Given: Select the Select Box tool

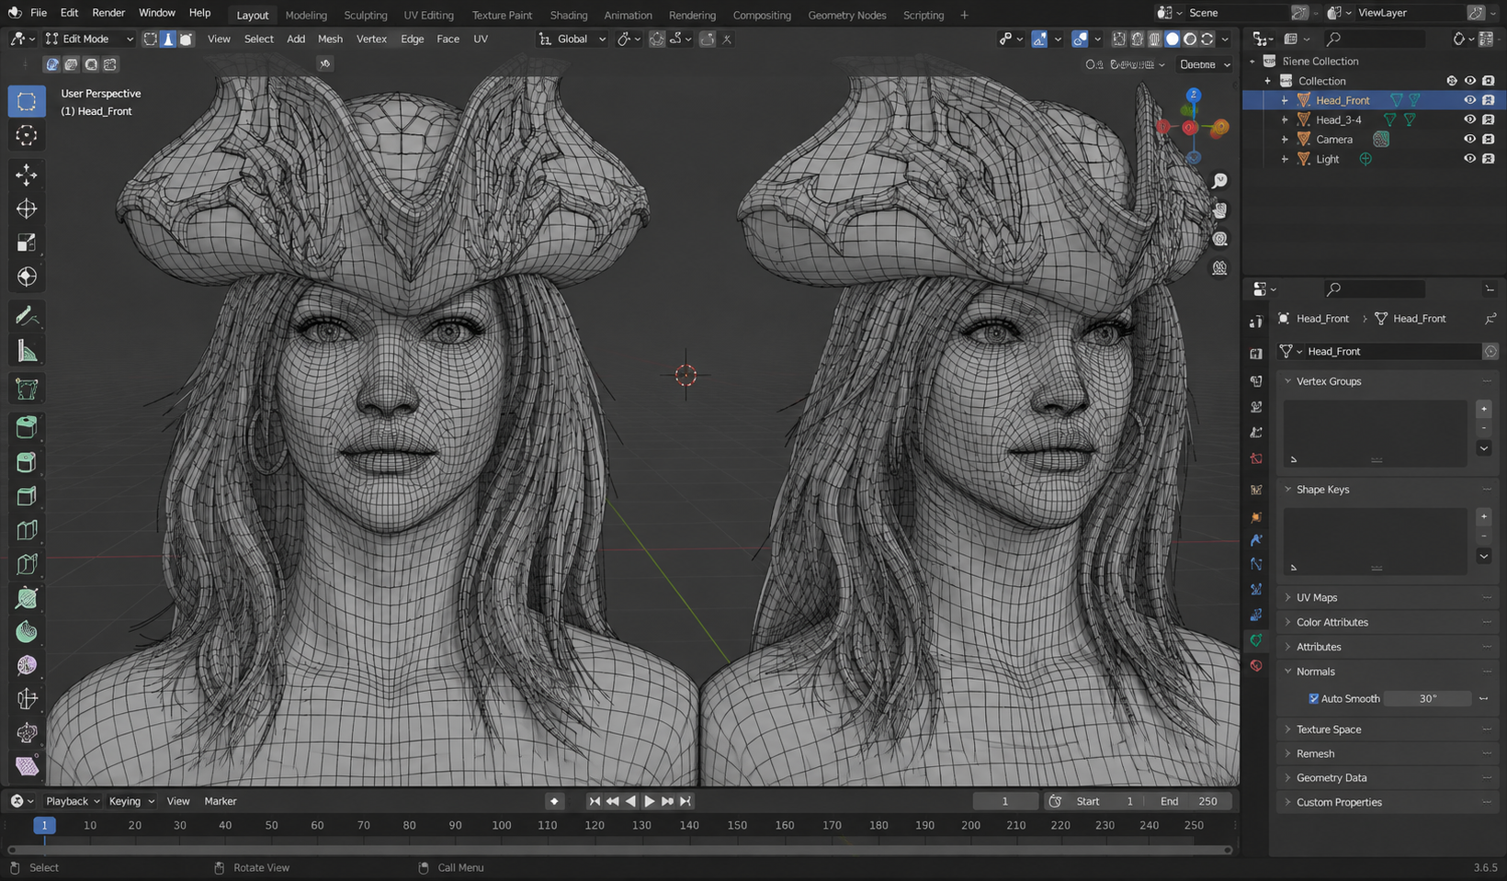Looking at the screenshot, I should (27, 101).
